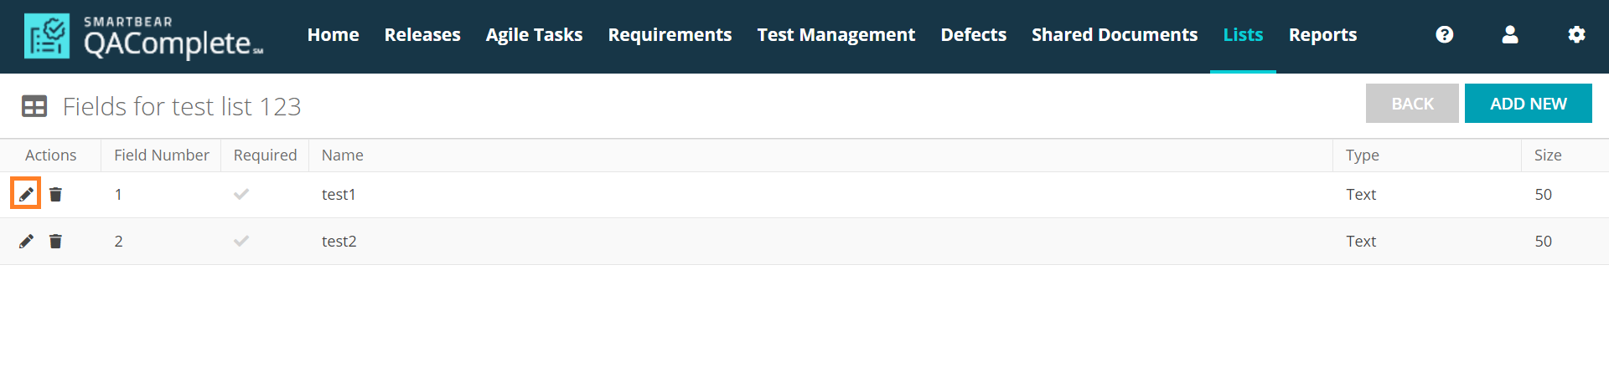
Task: Open the user profile icon
Action: coord(1509,35)
